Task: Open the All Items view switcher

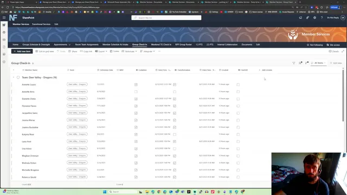Action: [x=318, y=63]
